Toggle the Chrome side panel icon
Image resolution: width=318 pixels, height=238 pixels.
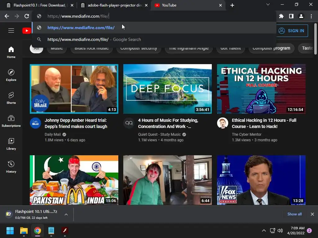pyautogui.click(x=291, y=16)
